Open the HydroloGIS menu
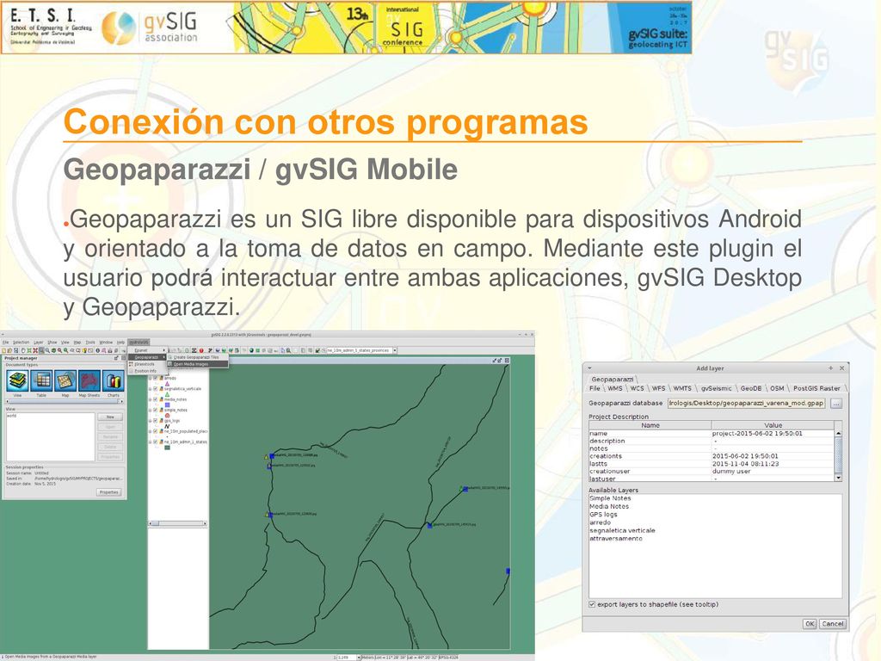 coord(139,342)
